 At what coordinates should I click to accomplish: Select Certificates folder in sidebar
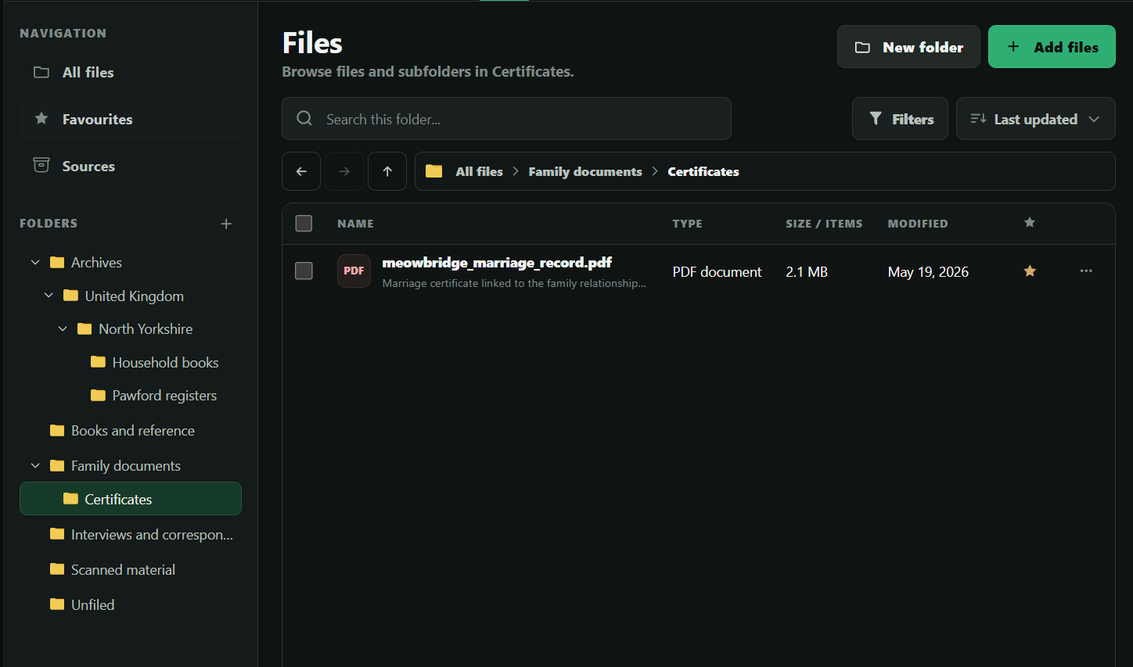tap(131, 499)
